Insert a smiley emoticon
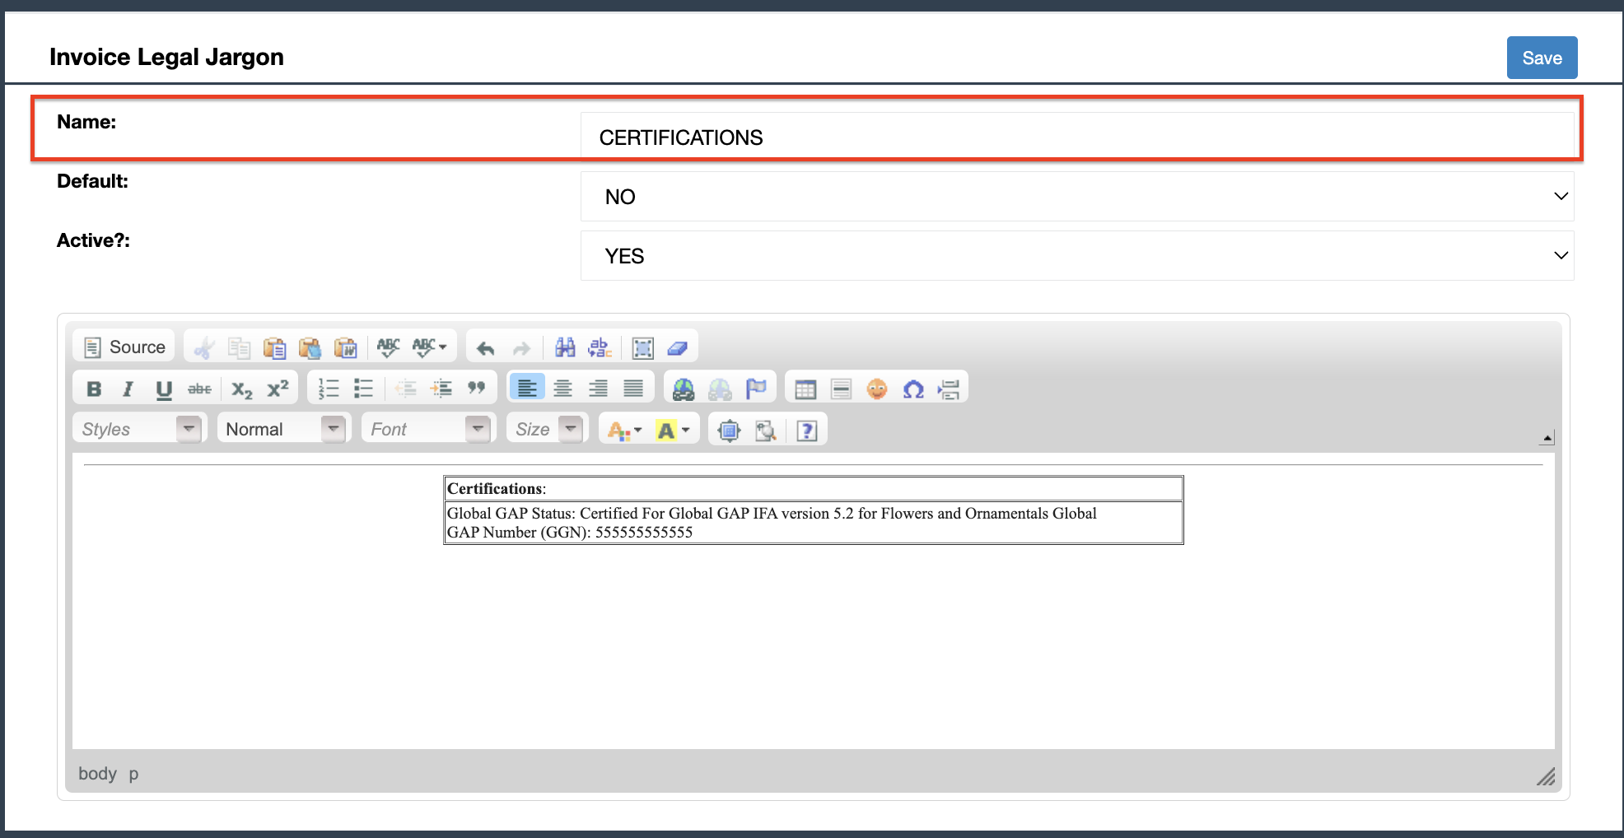The height and width of the screenshot is (838, 1624). click(x=877, y=389)
